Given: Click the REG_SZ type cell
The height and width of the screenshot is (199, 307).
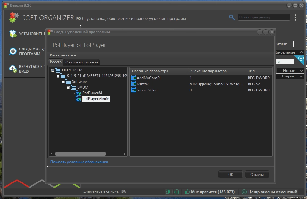Looking at the screenshot, I should click(x=254, y=84).
